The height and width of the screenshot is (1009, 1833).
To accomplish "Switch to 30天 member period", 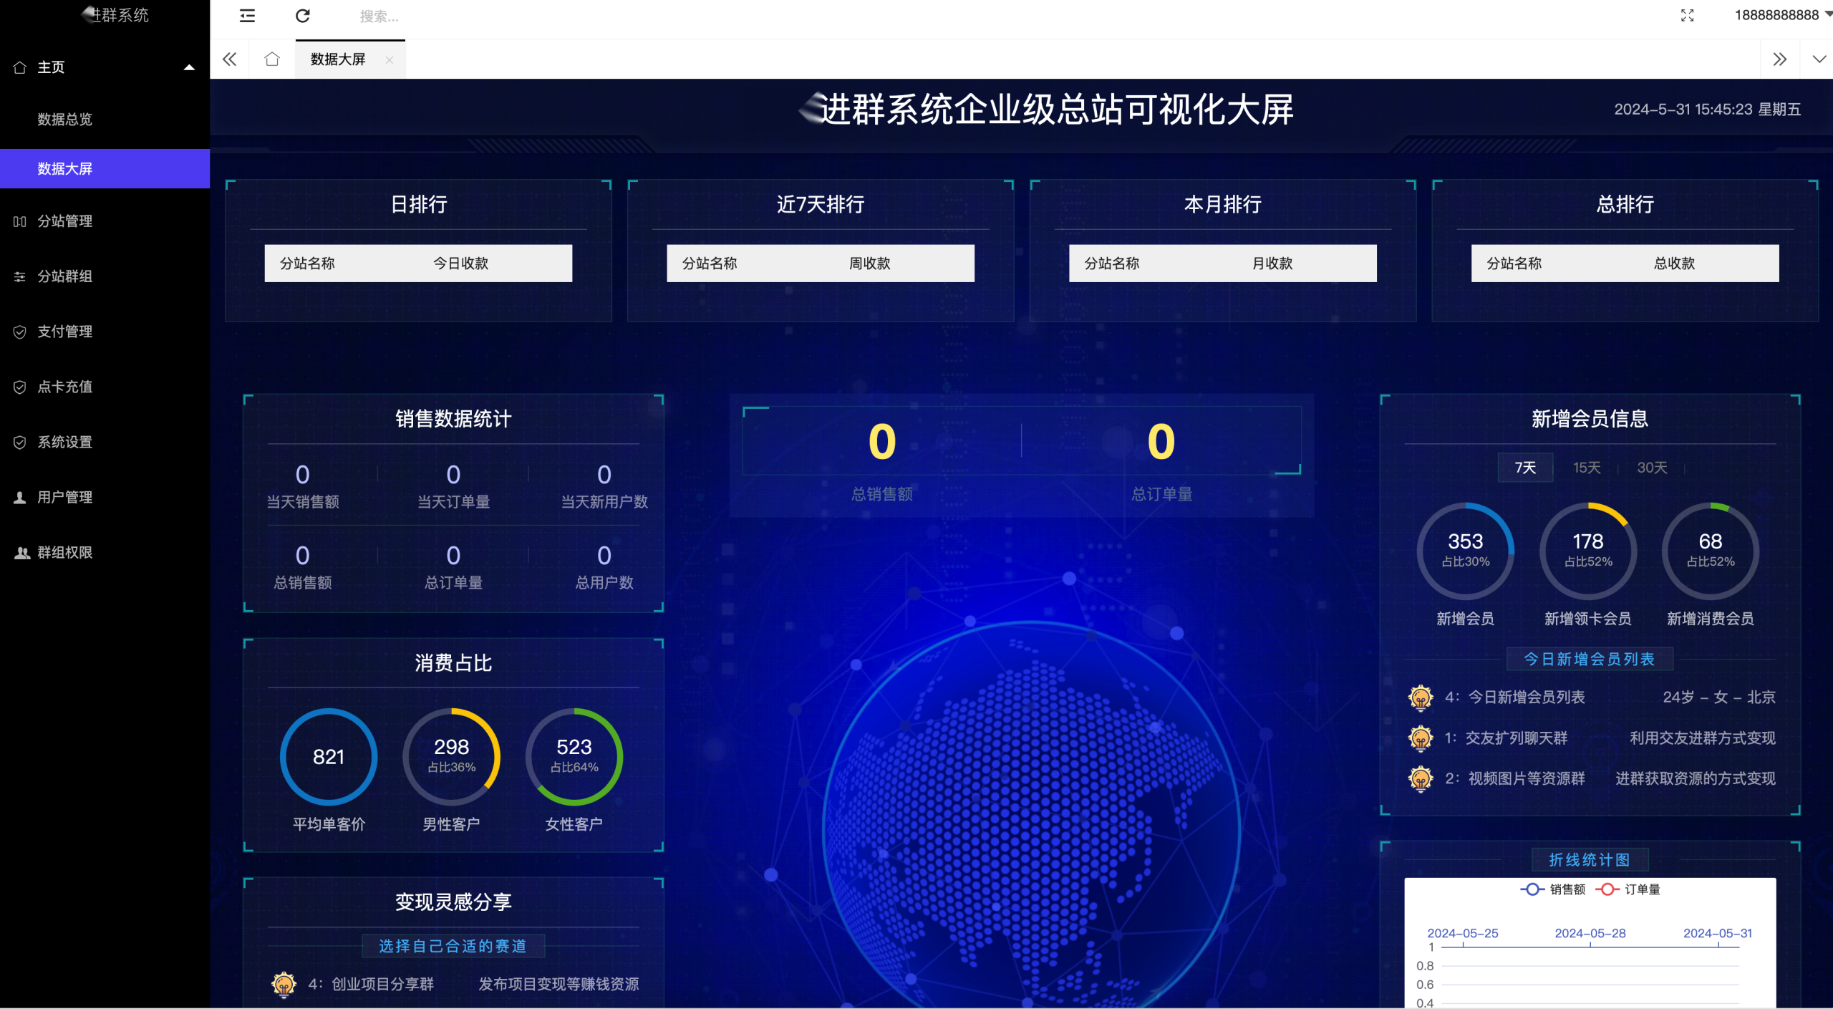I will click(x=1652, y=468).
